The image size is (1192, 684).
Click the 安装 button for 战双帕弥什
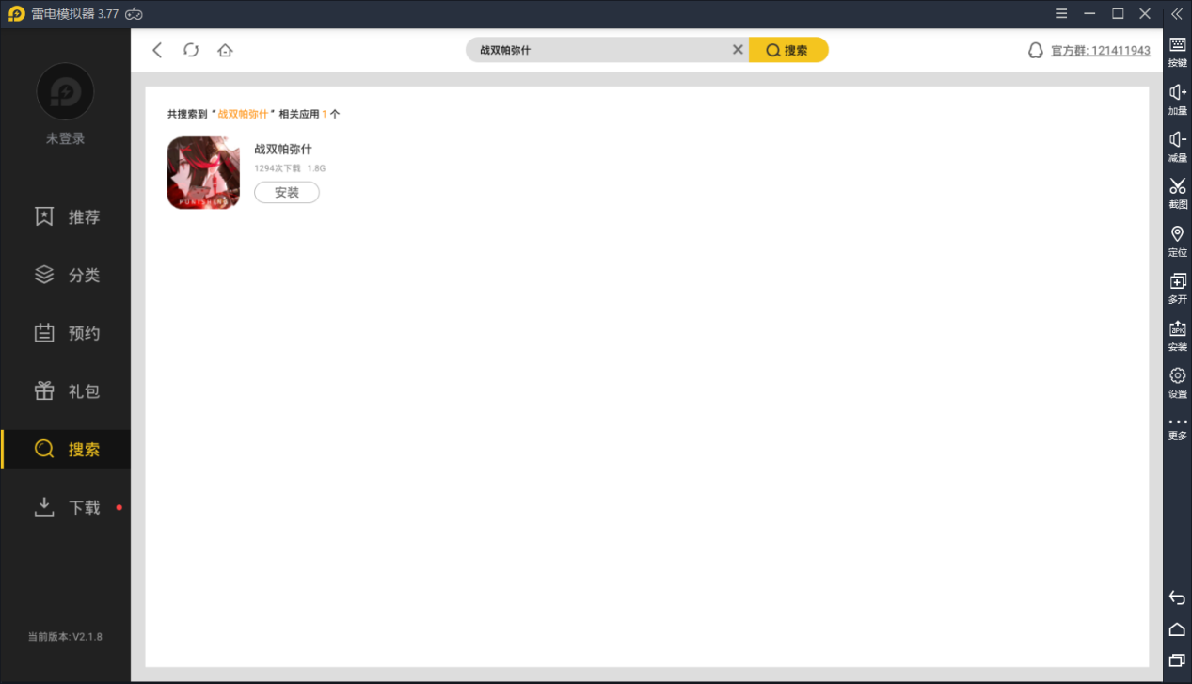(x=287, y=192)
